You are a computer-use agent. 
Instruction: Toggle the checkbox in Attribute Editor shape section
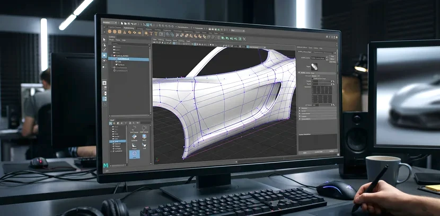point(313,78)
